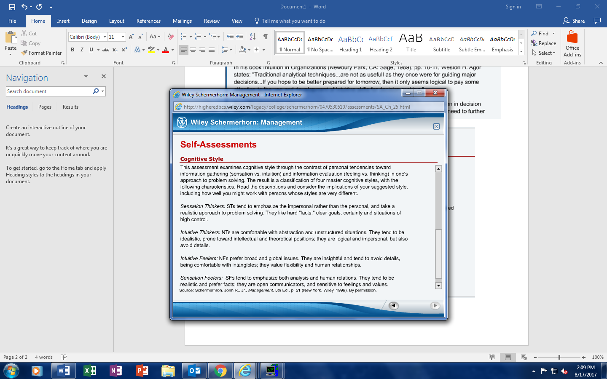Toggle strikethrough text formatting
The image size is (607, 379).
click(106, 50)
